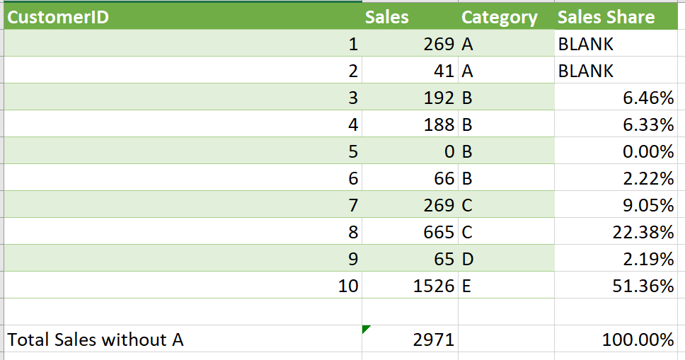Select the Sales Share header cell
This screenshot has width=685, height=360.
(616, 17)
